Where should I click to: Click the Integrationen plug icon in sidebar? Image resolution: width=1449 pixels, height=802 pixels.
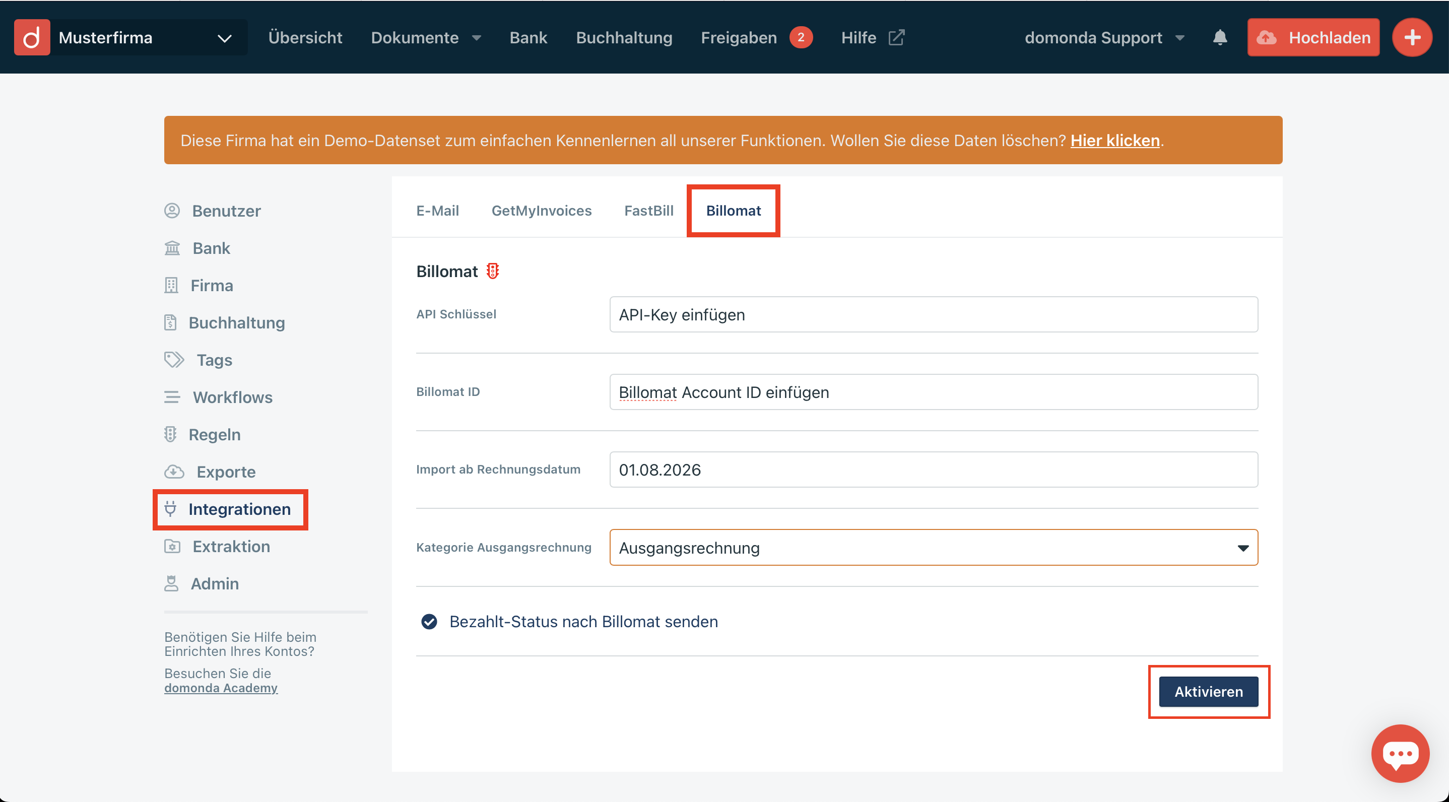coord(170,508)
